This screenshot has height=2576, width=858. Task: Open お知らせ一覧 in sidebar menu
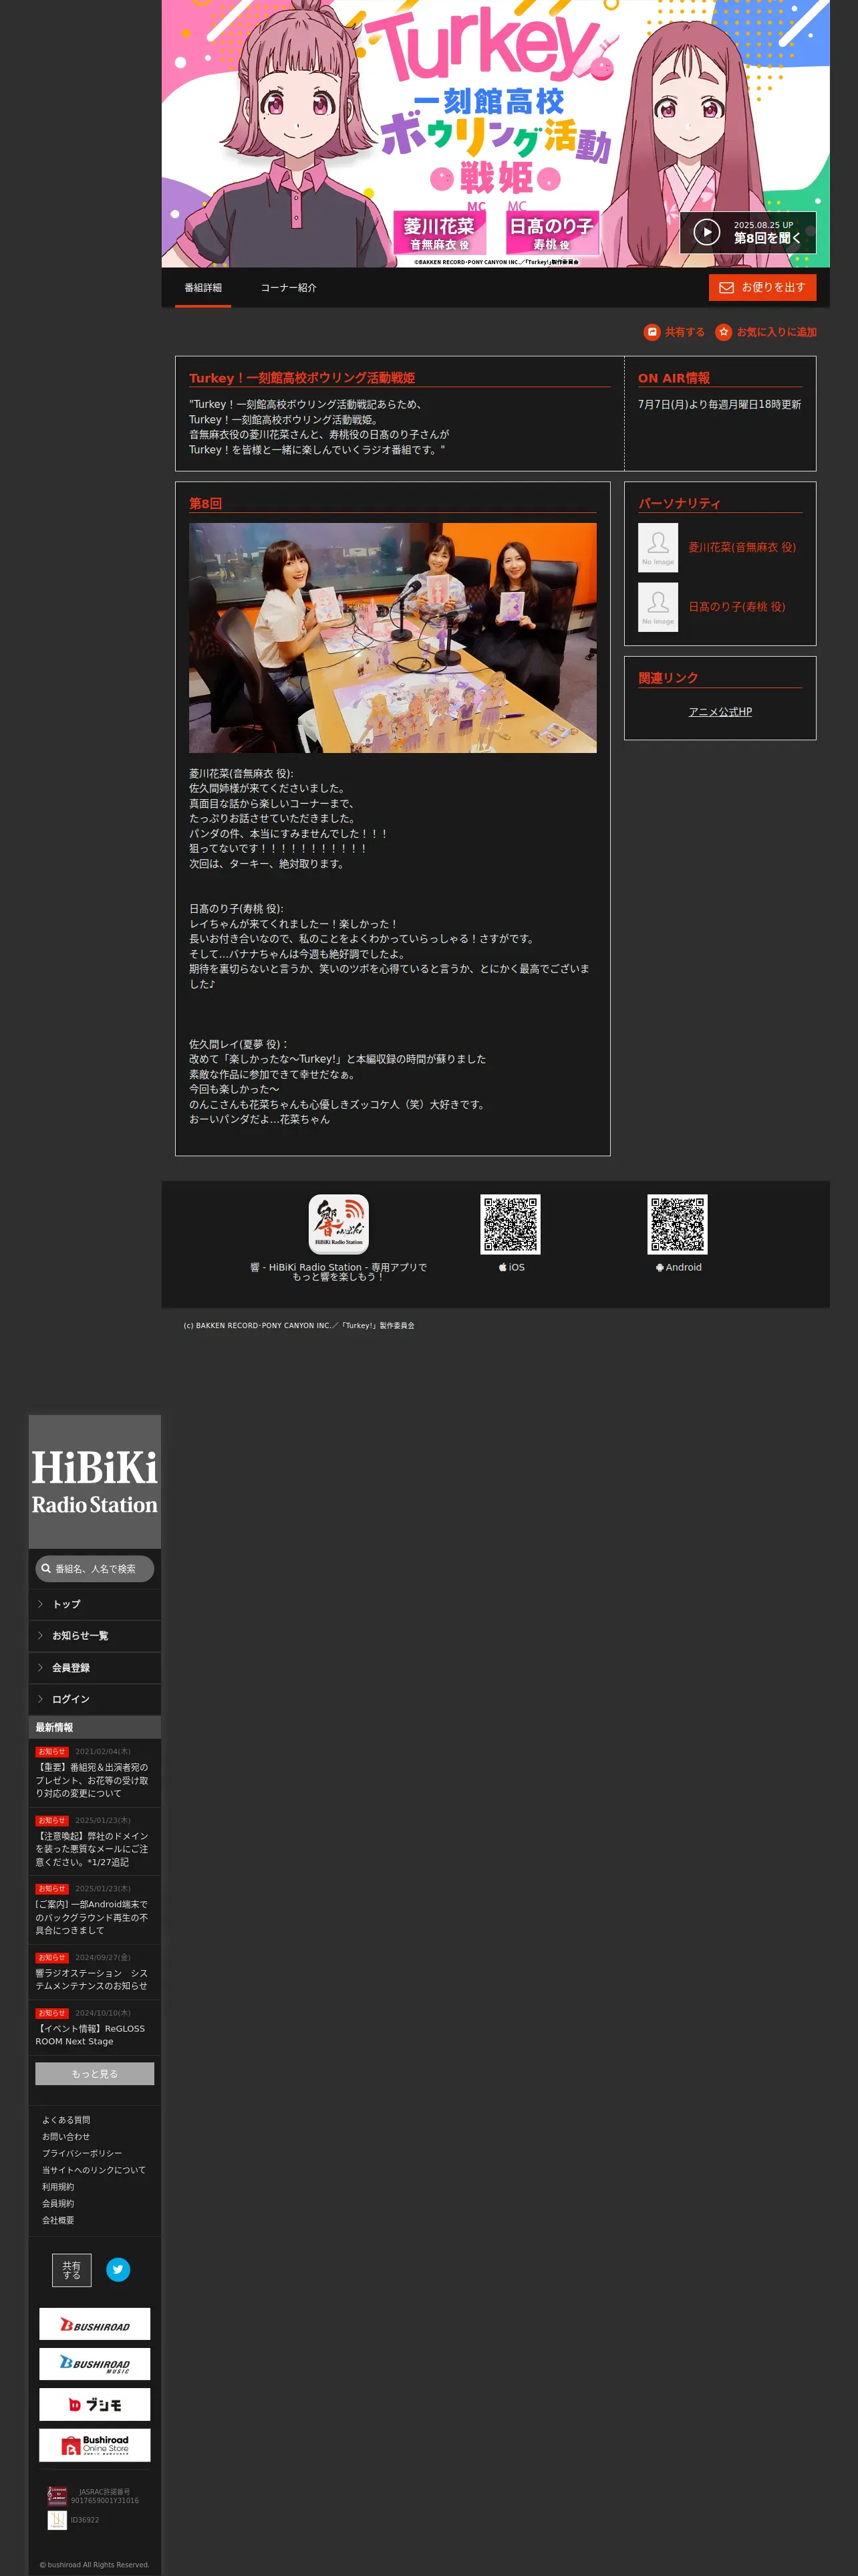95,1636
